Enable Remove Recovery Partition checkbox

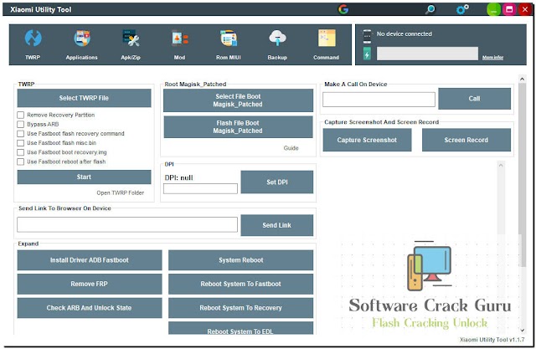[20, 115]
